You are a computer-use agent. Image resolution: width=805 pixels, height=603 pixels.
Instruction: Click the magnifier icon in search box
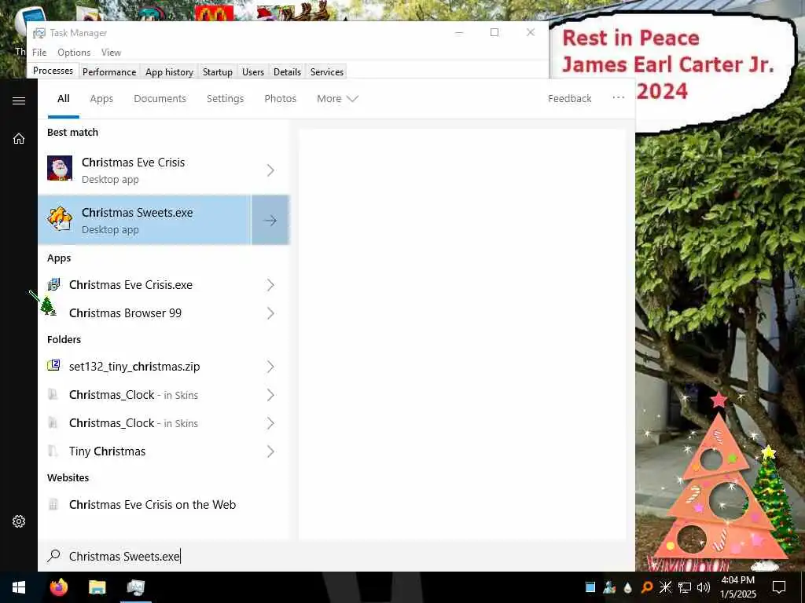pos(53,556)
